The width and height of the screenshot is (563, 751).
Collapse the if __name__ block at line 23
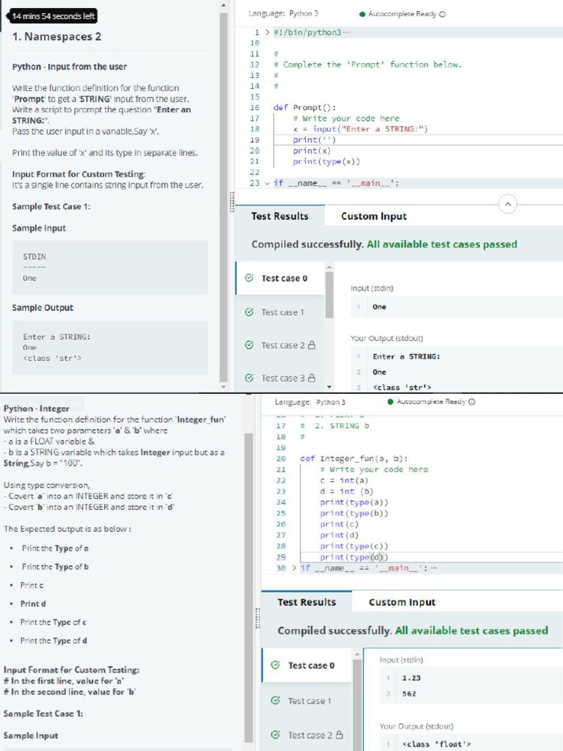pyautogui.click(x=267, y=183)
